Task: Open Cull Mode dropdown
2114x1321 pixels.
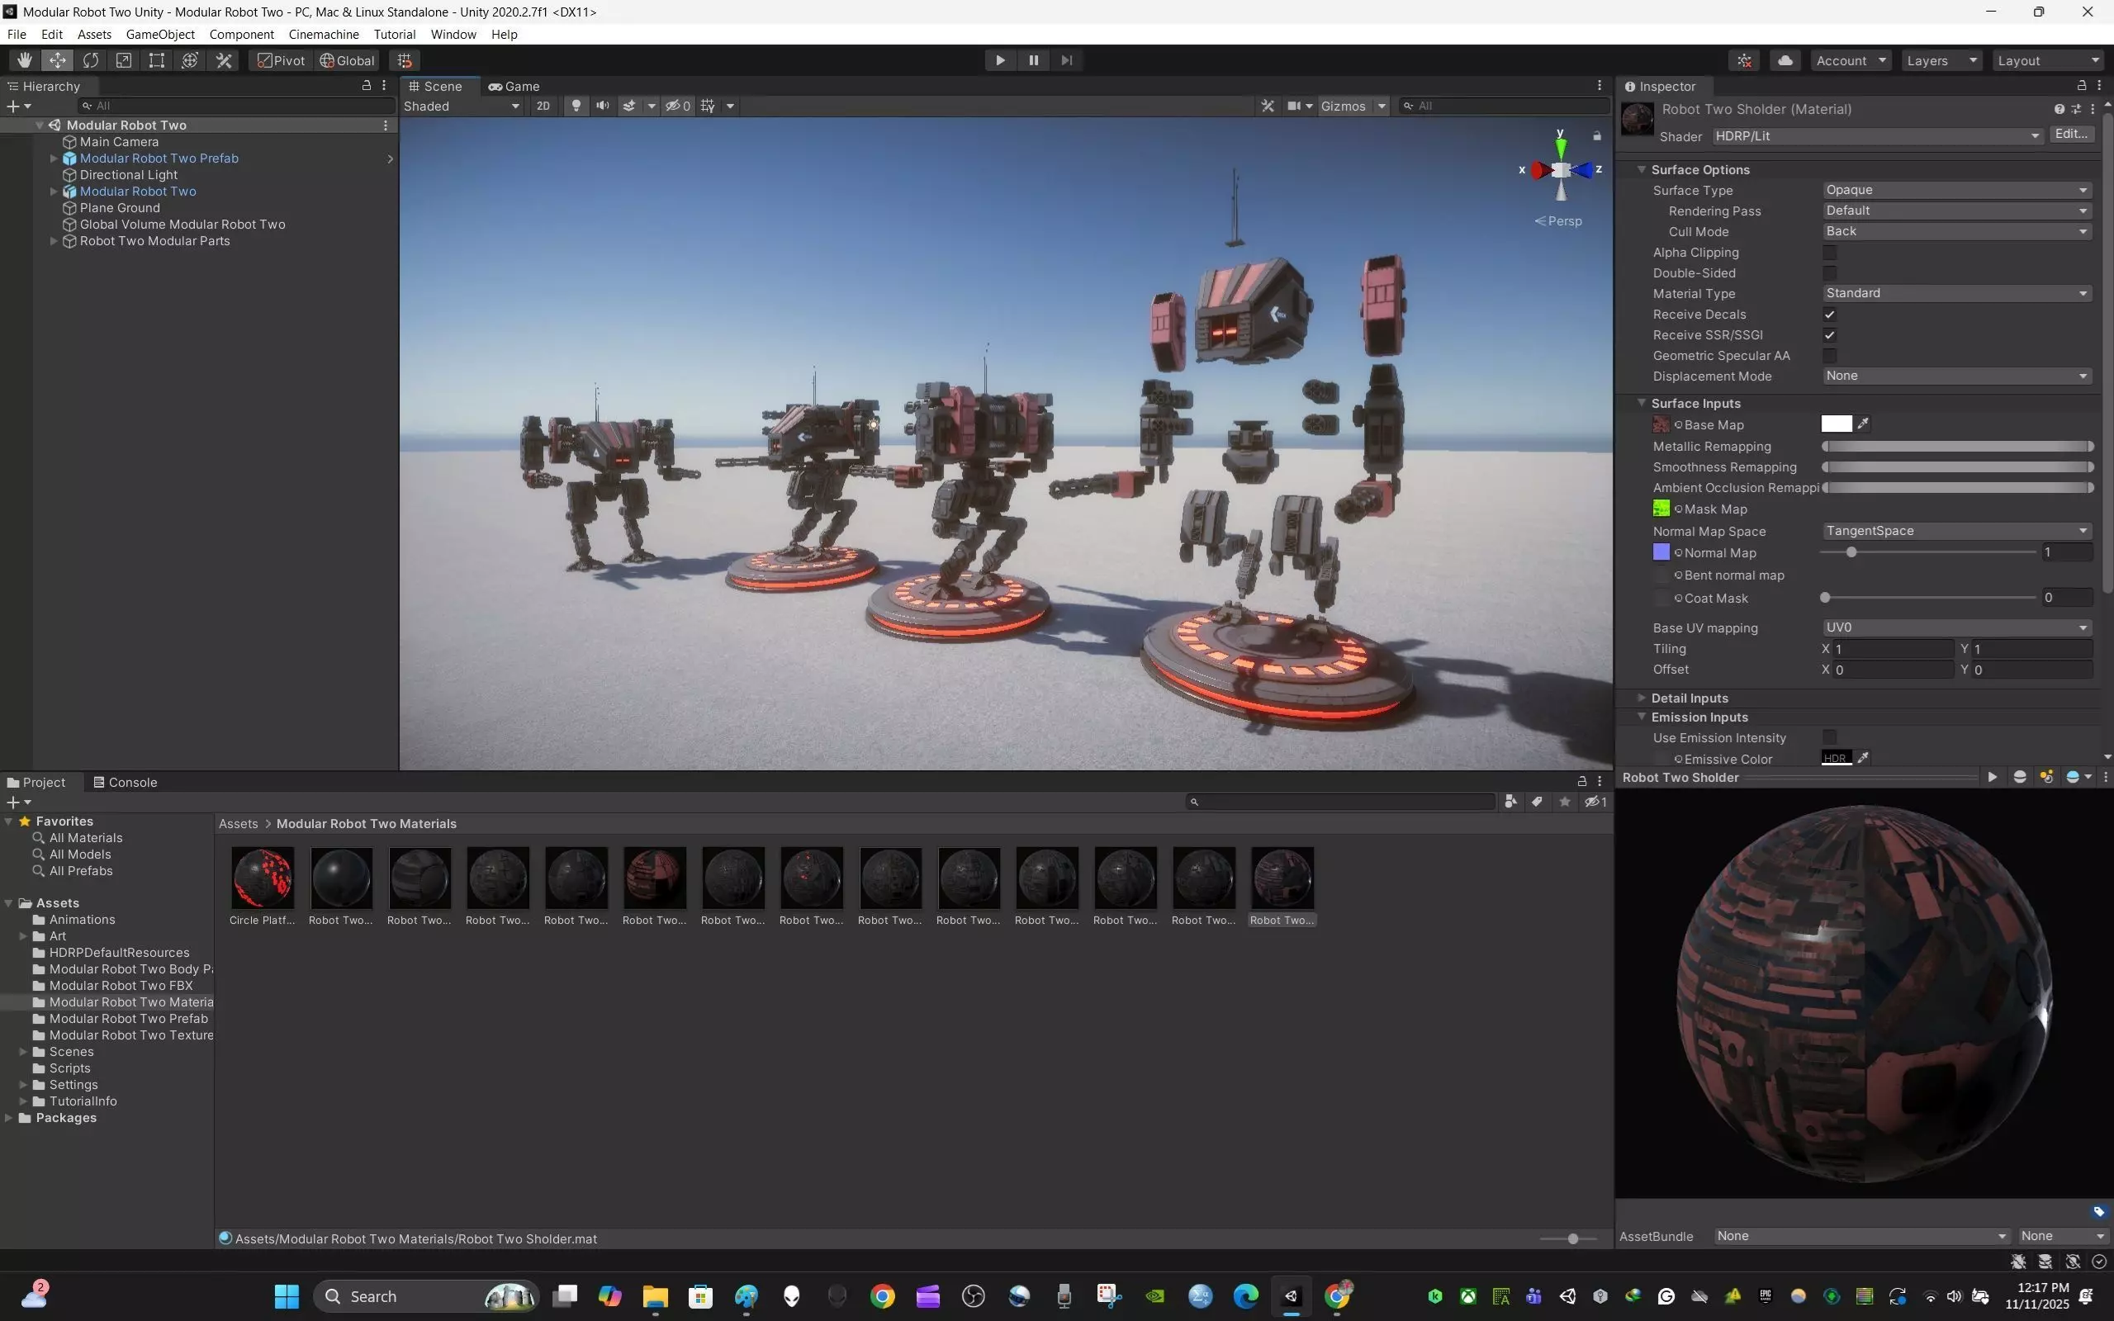Action: coord(1957,231)
